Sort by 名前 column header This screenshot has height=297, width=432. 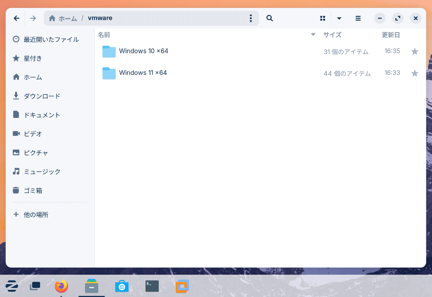[104, 35]
